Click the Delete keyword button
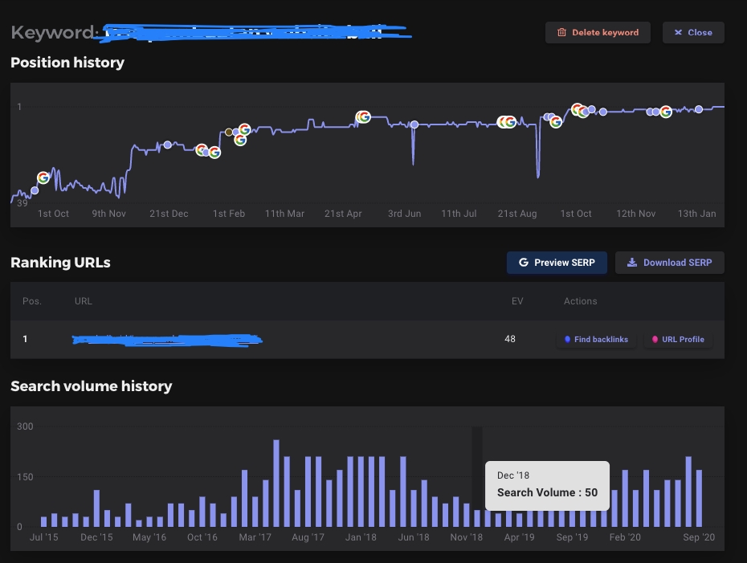This screenshot has height=563, width=747. click(598, 32)
